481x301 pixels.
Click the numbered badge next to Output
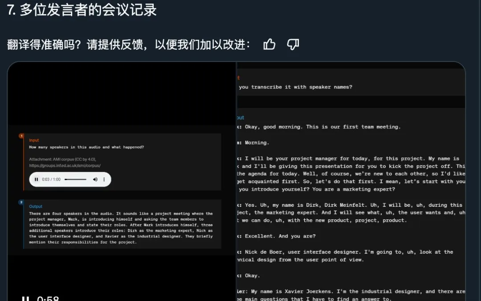[21, 202]
